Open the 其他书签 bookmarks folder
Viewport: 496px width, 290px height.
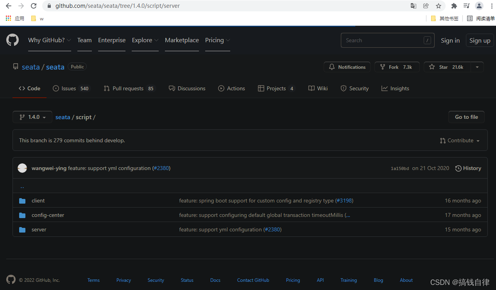[x=445, y=18]
